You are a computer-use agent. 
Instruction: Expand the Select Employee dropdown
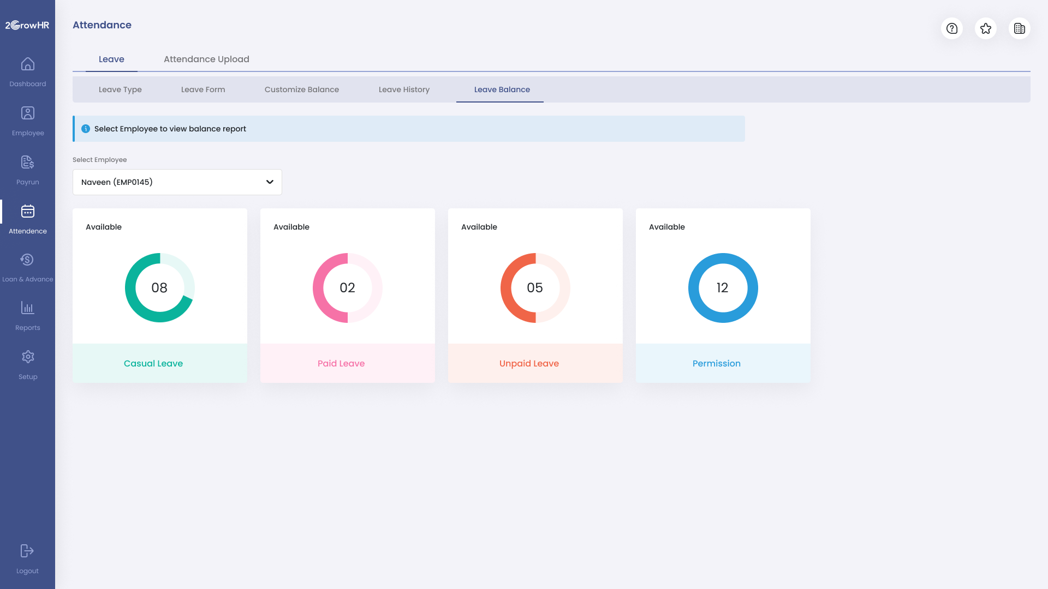click(x=270, y=182)
